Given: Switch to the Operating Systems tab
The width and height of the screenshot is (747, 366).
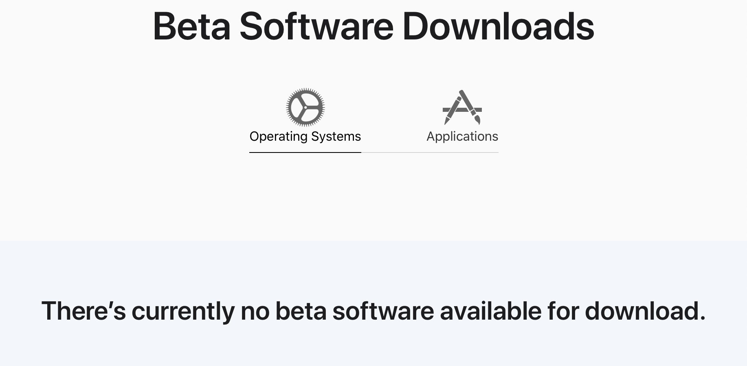Looking at the screenshot, I should point(305,136).
